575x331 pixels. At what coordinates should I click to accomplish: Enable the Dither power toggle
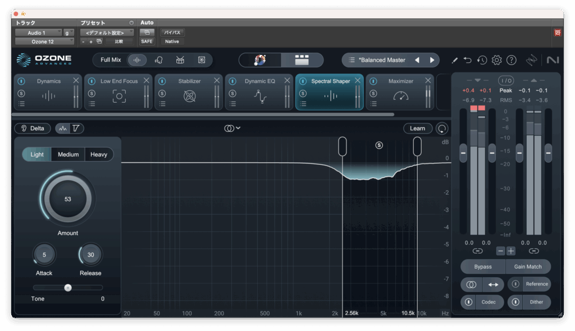515,302
